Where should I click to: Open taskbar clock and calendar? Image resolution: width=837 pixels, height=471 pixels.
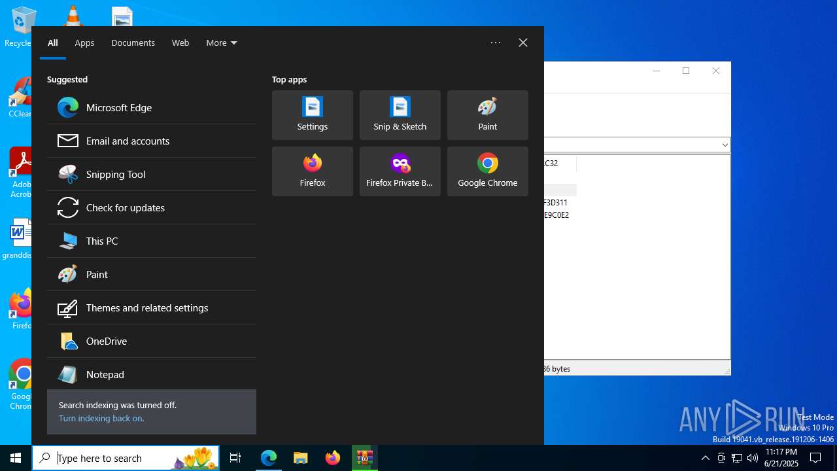(x=781, y=458)
